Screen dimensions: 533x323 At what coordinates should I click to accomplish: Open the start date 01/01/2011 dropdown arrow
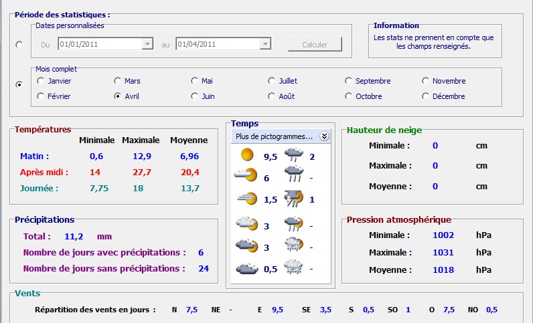pos(147,44)
